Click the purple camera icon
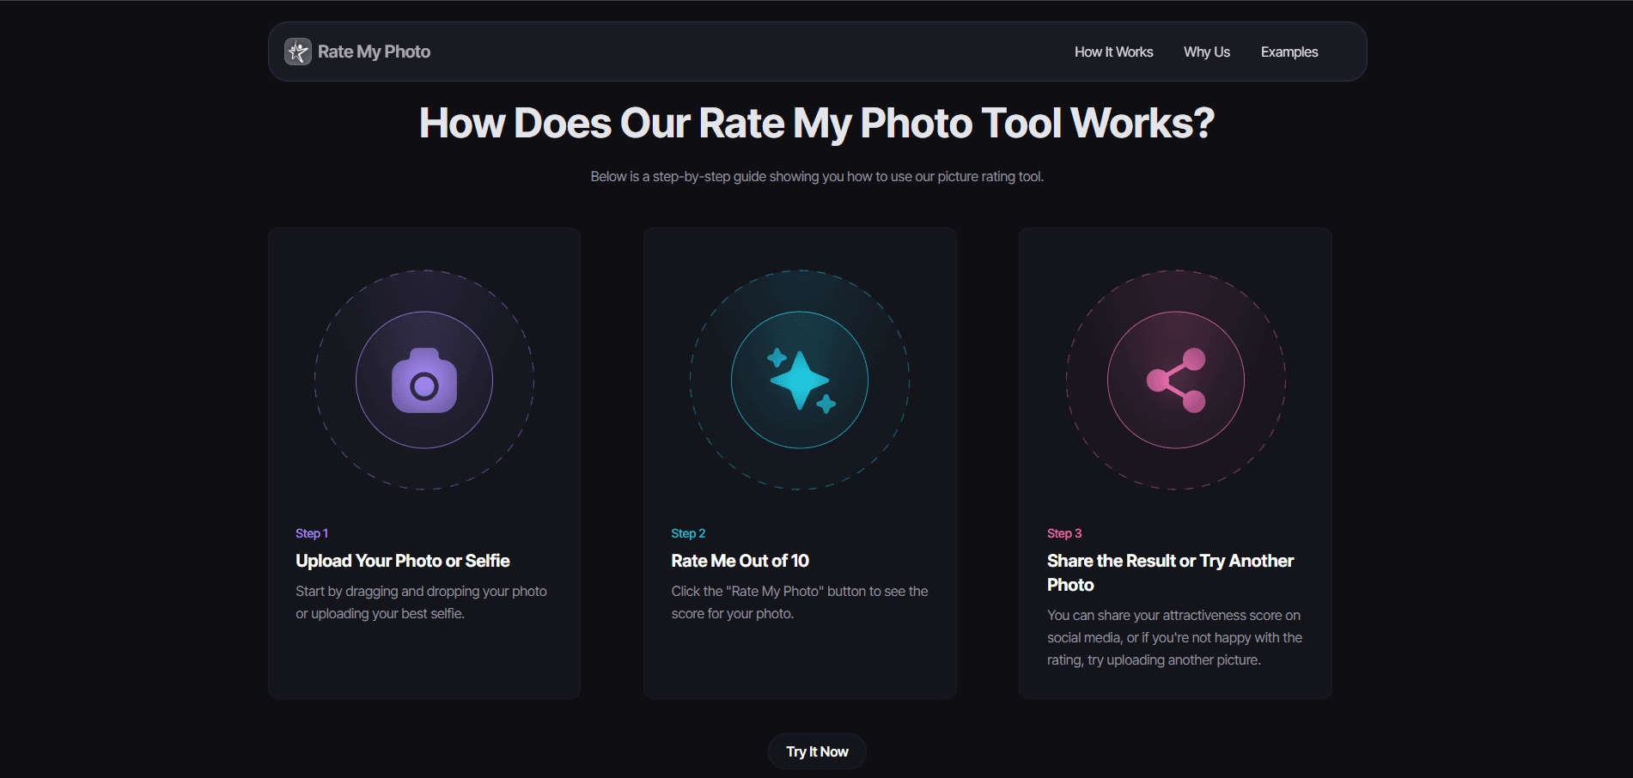The height and width of the screenshot is (778, 1633). tap(424, 380)
